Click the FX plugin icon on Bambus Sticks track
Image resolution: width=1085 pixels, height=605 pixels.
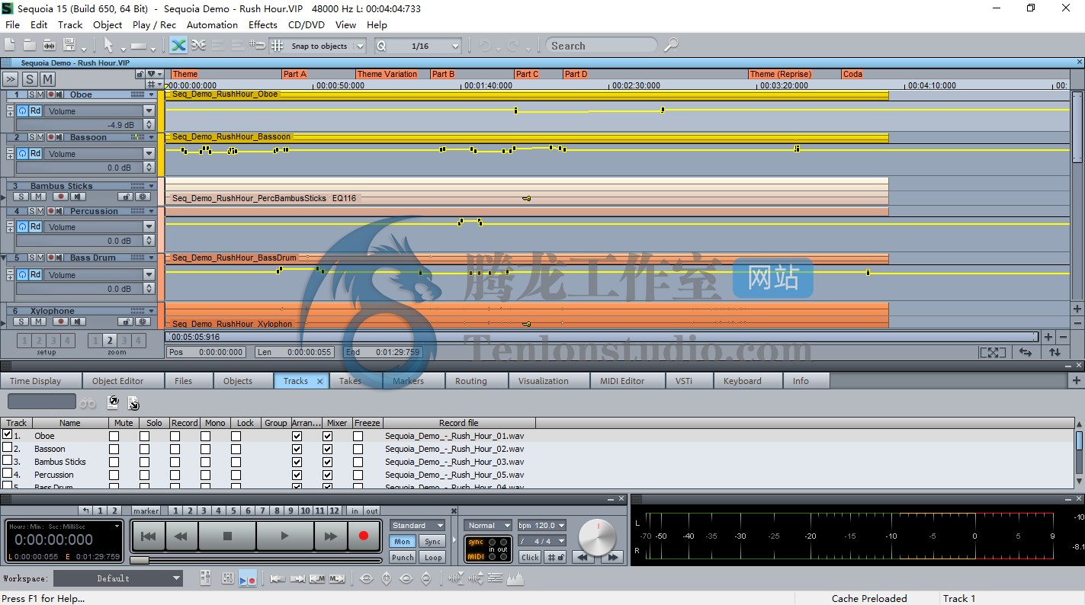point(142,197)
